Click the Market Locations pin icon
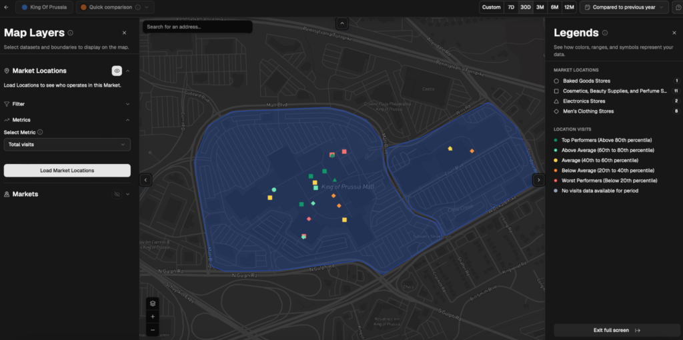683x340 pixels. coord(7,71)
